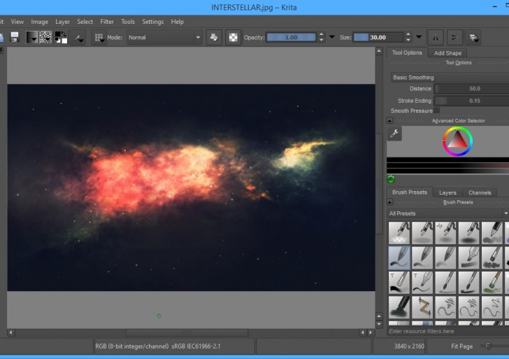Click the green refresh colors icon

click(391, 179)
